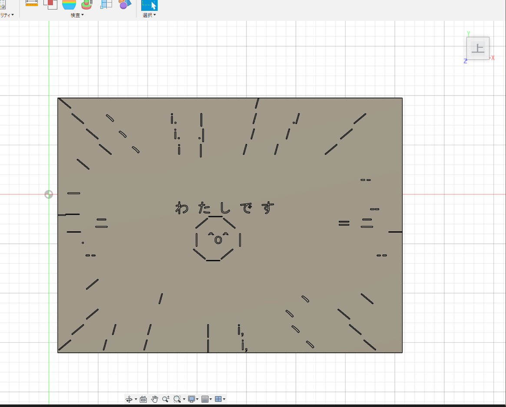506x407 pixels.
Task: Open the 選択 menu
Action: [149, 15]
